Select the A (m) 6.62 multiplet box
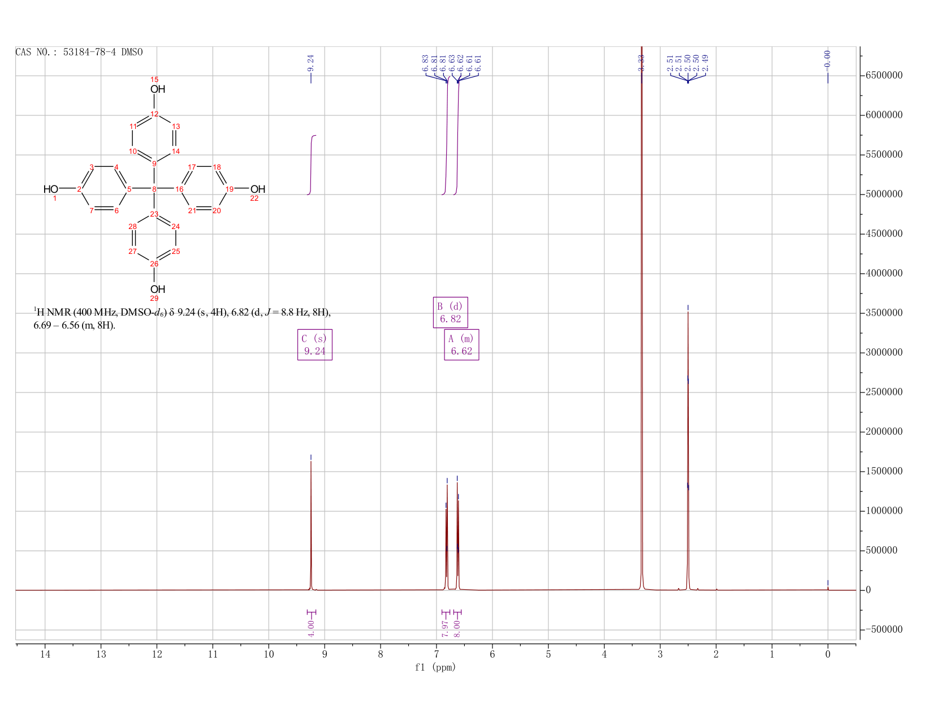This screenshot has height=721, width=933. 461,344
